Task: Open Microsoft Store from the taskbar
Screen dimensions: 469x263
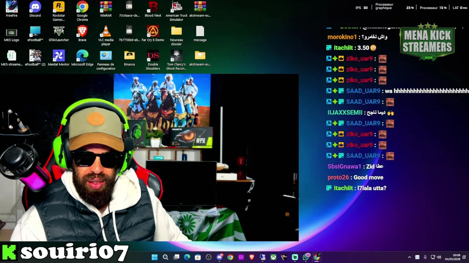Action: coord(198,257)
